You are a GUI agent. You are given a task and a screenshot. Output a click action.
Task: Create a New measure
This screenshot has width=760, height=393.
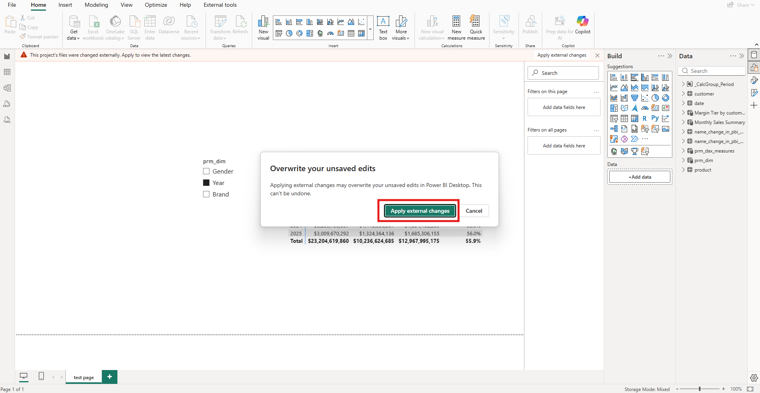[x=456, y=27]
